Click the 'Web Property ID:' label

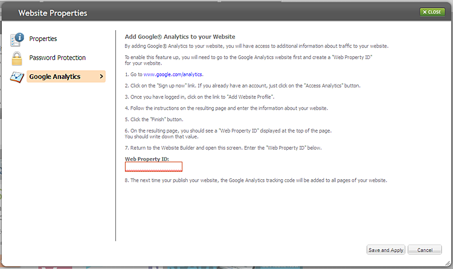click(x=147, y=159)
